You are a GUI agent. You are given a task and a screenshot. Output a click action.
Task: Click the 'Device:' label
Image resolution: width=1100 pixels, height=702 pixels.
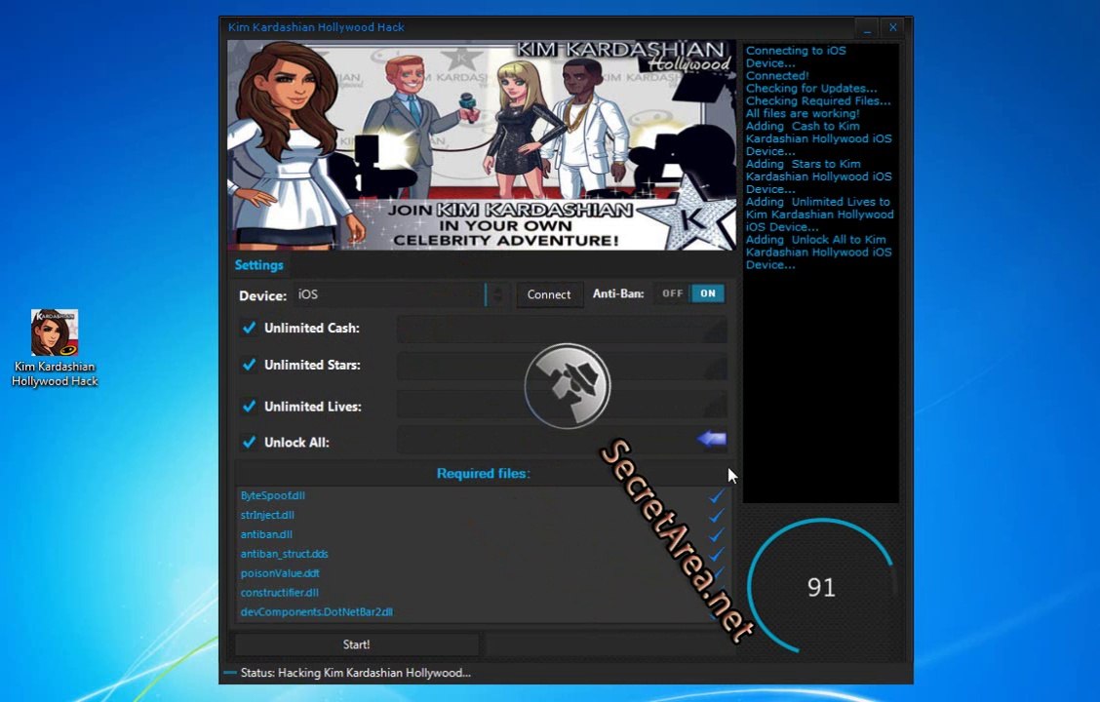(x=263, y=295)
